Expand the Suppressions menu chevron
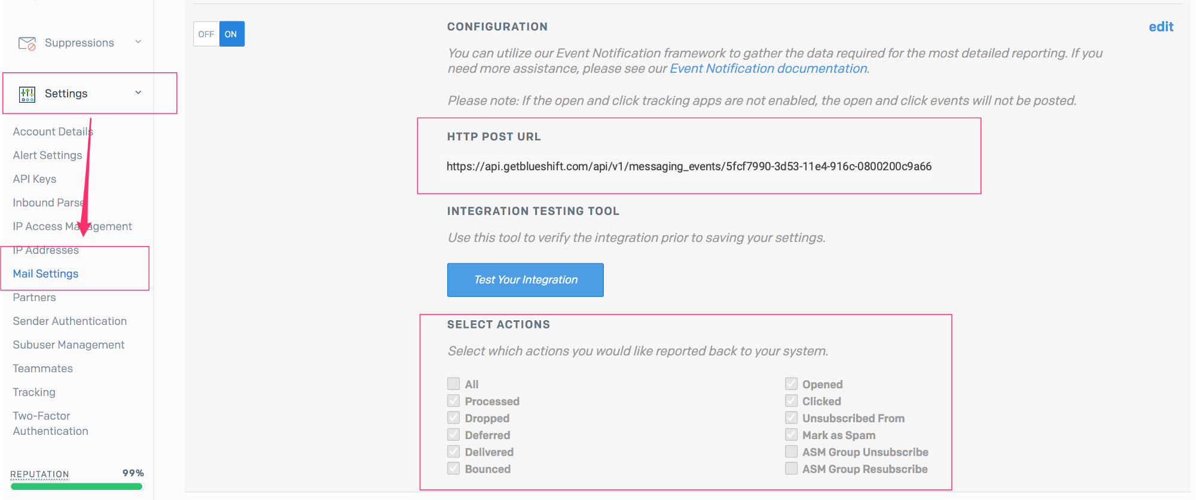The height and width of the screenshot is (500, 1197). pos(138,42)
